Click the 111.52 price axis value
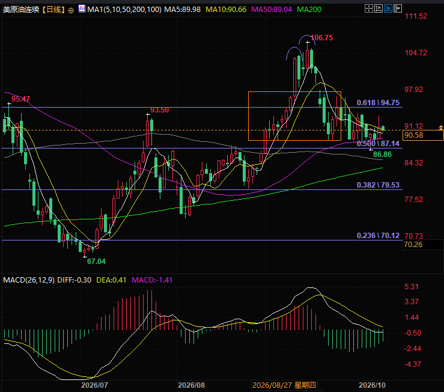Image resolution: width=444 pixels, height=392 pixels. coord(416,16)
